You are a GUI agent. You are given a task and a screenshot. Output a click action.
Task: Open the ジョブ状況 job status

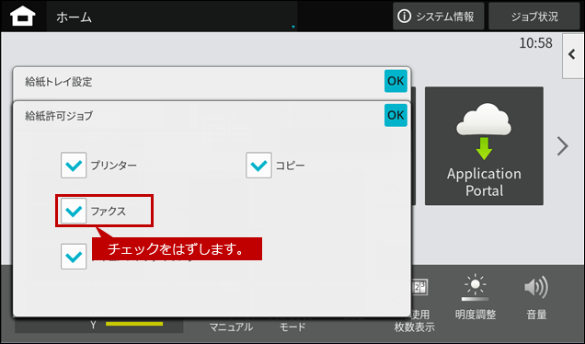[x=534, y=16]
